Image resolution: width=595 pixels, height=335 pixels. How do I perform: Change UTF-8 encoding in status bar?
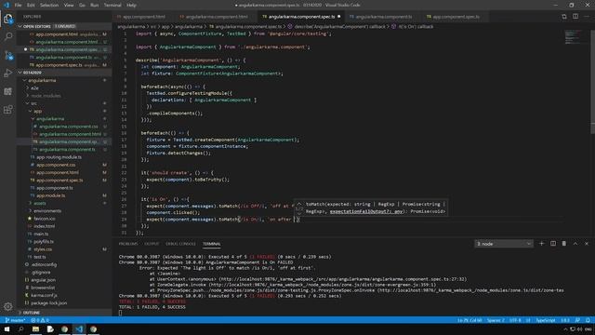pyautogui.click(x=515, y=320)
